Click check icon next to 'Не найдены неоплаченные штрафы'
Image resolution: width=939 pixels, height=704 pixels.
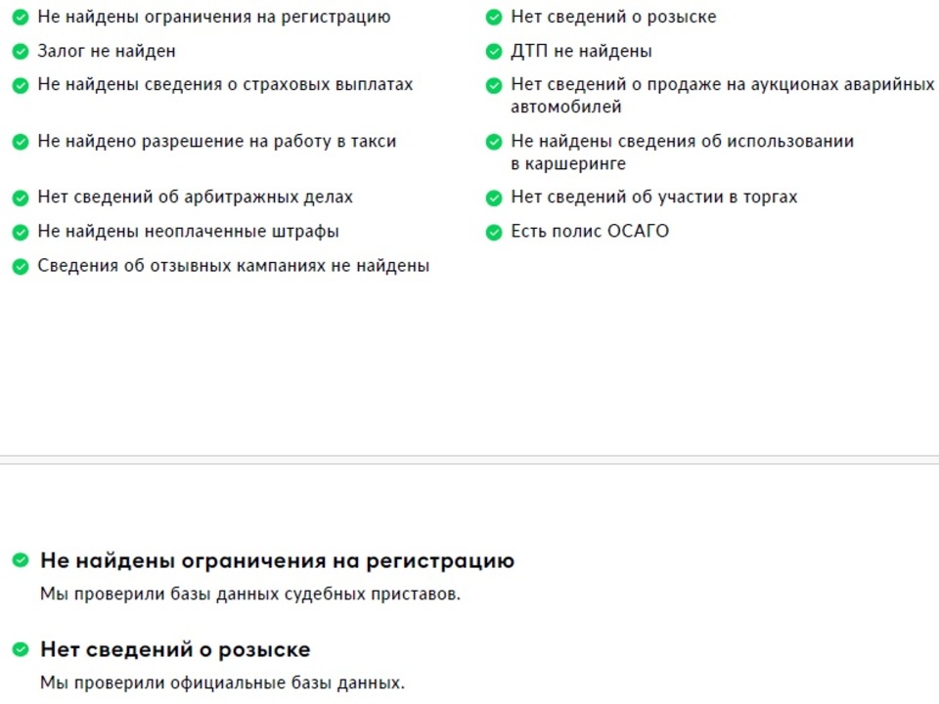point(20,232)
